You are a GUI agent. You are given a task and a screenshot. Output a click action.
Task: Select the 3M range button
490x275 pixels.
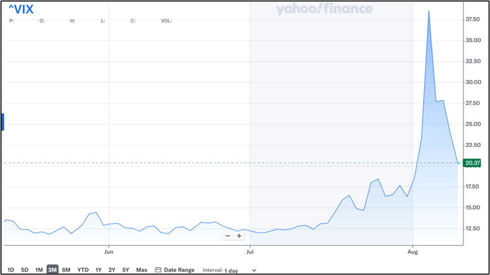[x=52, y=270]
